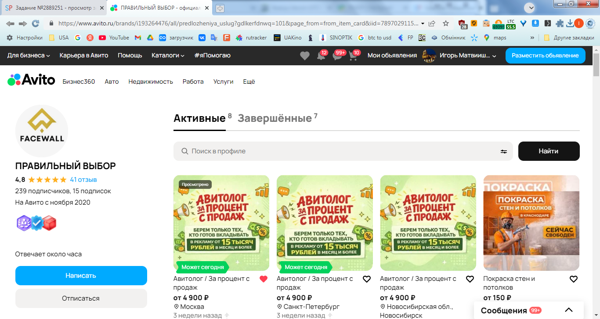Click the Написать button
Screen dimensions: 600x319
[81, 276]
